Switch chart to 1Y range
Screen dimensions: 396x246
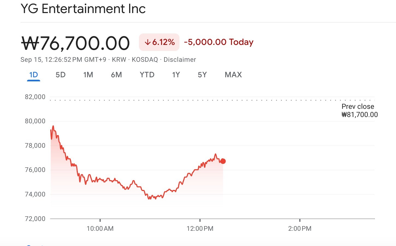point(176,75)
